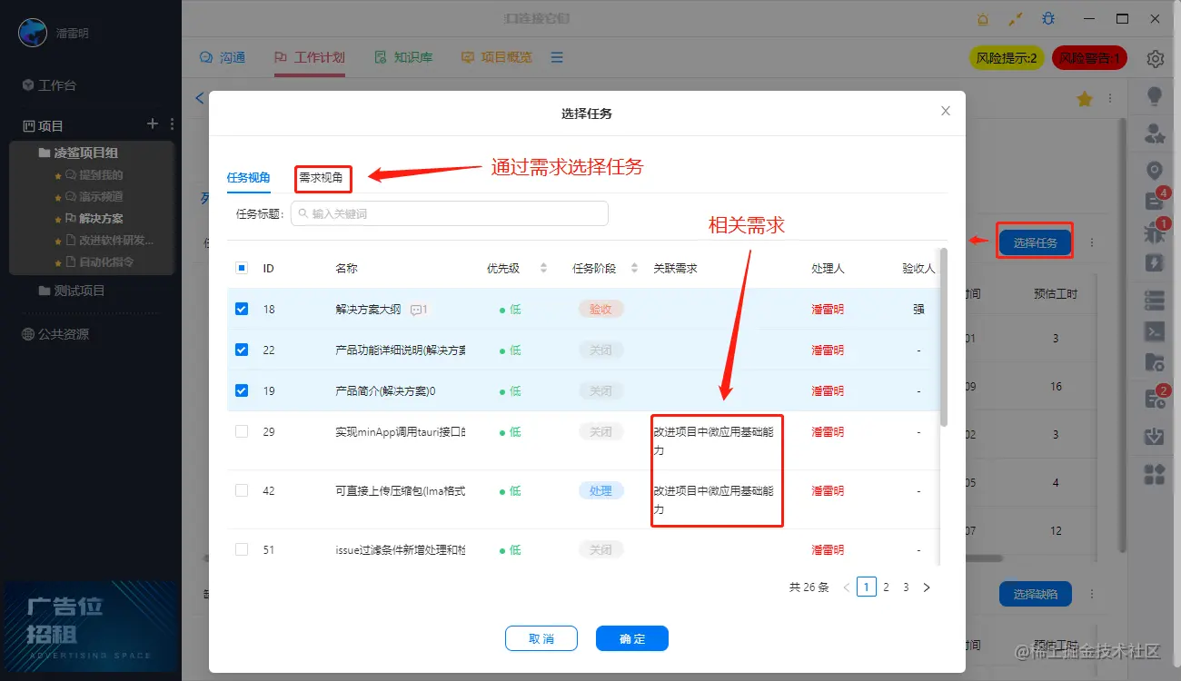Uncheck task 19 产品简介
This screenshot has width=1181, height=681.
[242, 390]
